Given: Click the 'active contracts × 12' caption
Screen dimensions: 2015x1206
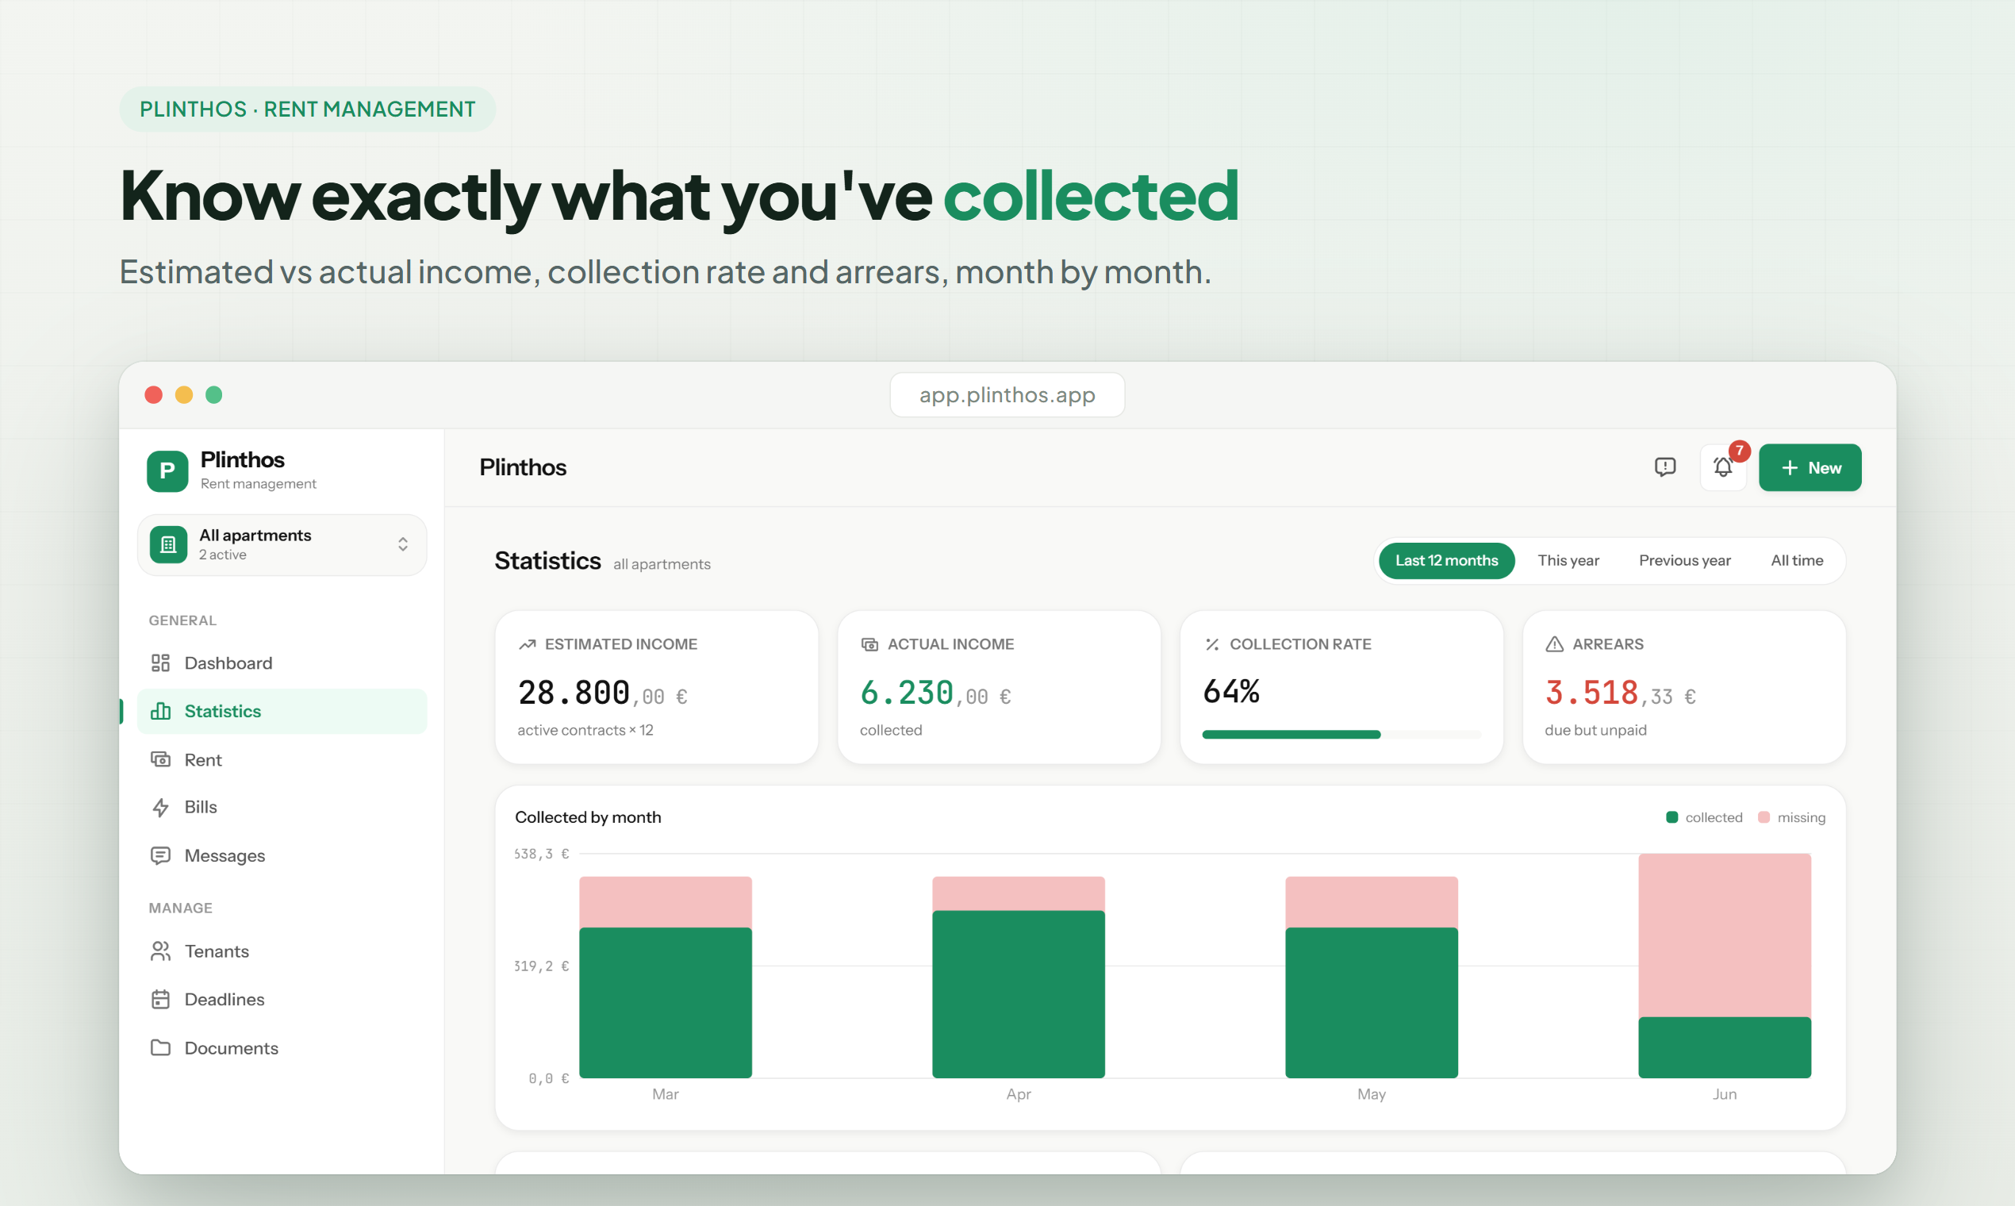Looking at the screenshot, I should click(585, 730).
